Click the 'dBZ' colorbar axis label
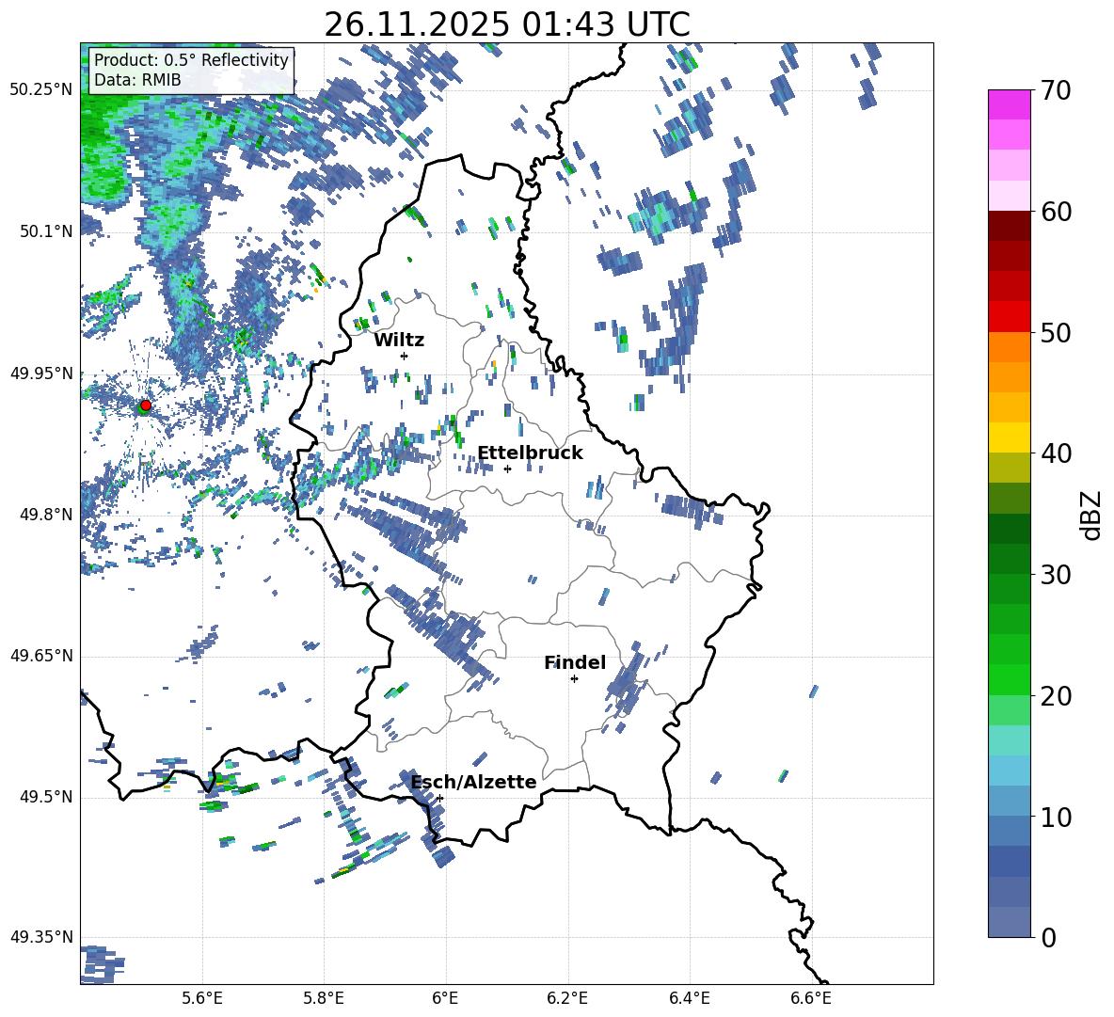Screen dimensions: 1114x1017 pyautogui.click(x=1092, y=515)
